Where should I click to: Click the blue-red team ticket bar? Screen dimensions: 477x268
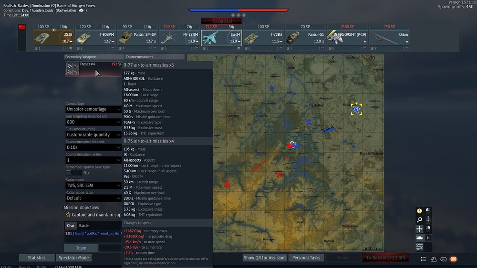click(x=238, y=10)
